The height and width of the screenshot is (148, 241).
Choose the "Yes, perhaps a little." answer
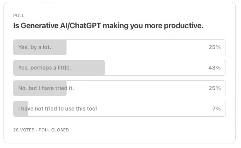click(120, 68)
